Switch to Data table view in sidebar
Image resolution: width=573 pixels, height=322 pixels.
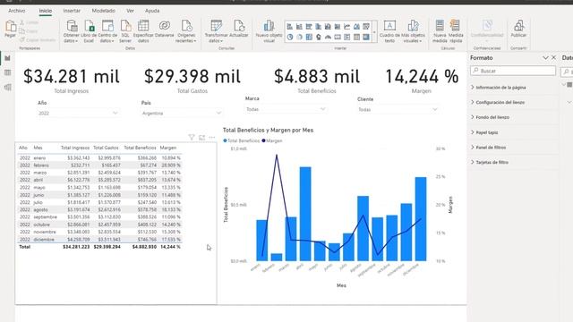point(8,72)
